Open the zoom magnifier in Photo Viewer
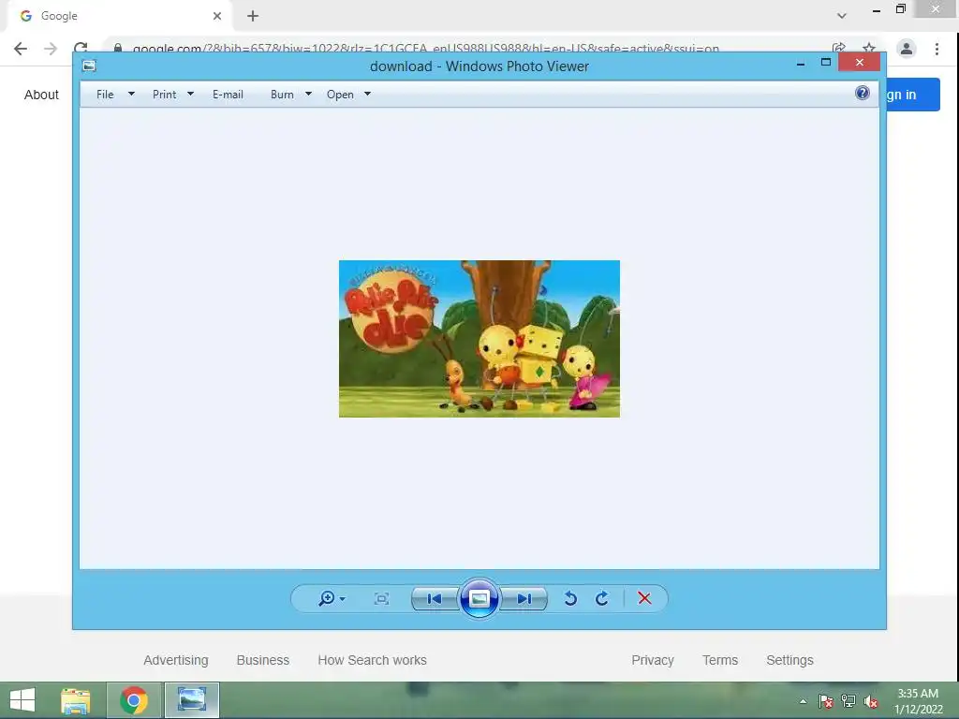The image size is (959, 719). pos(327,598)
